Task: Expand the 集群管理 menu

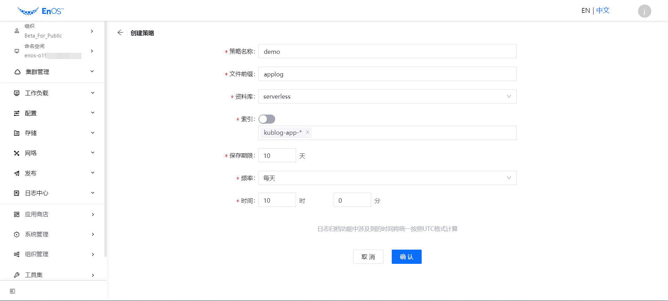Action: [52, 72]
